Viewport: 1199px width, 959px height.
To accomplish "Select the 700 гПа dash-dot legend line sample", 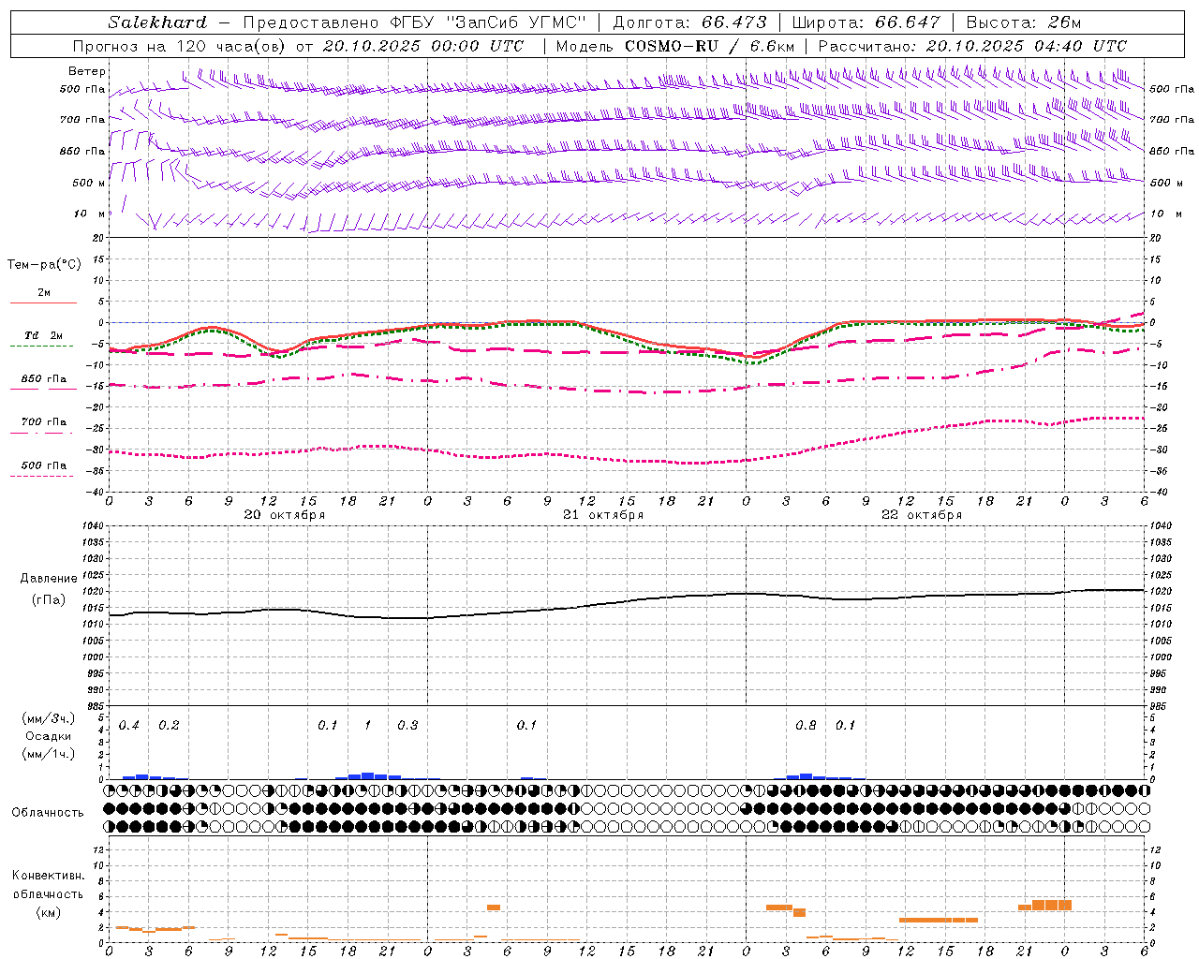I will tap(42, 433).
